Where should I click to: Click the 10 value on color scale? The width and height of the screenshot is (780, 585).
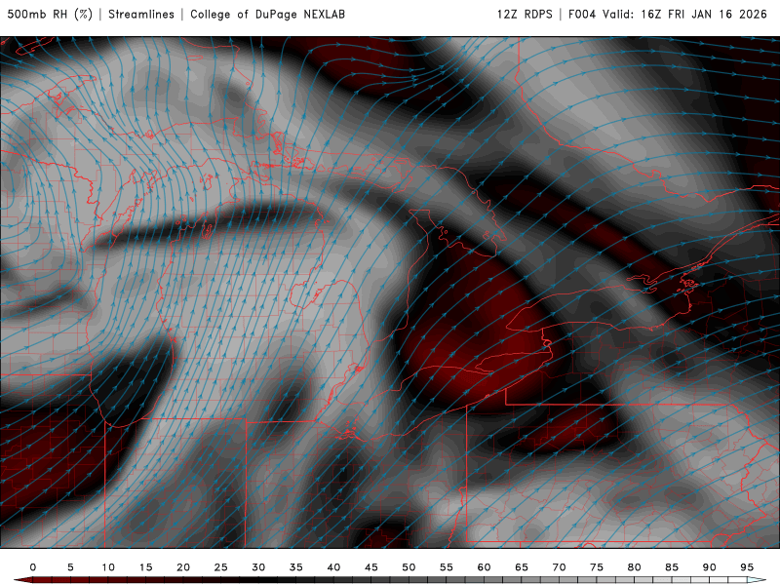108,567
